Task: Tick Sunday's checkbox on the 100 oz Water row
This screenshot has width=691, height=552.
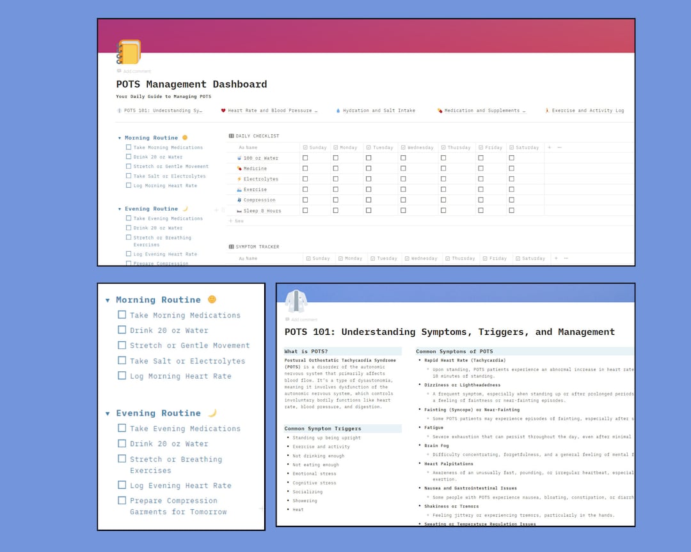Action: tap(305, 157)
